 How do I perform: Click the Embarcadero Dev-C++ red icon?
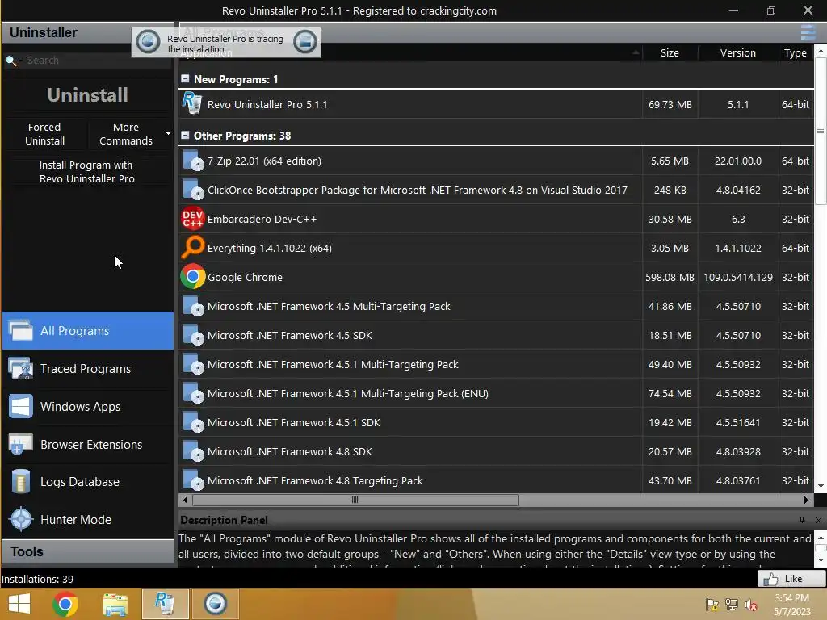tap(192, 218)
